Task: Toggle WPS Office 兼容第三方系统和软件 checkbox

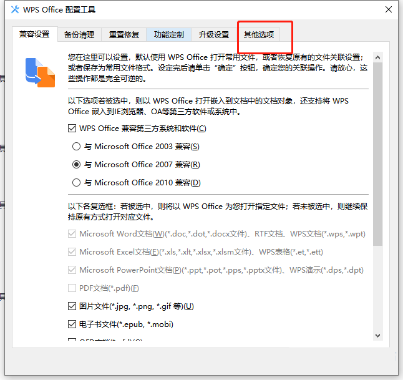Action: click(x=72, y=129)
